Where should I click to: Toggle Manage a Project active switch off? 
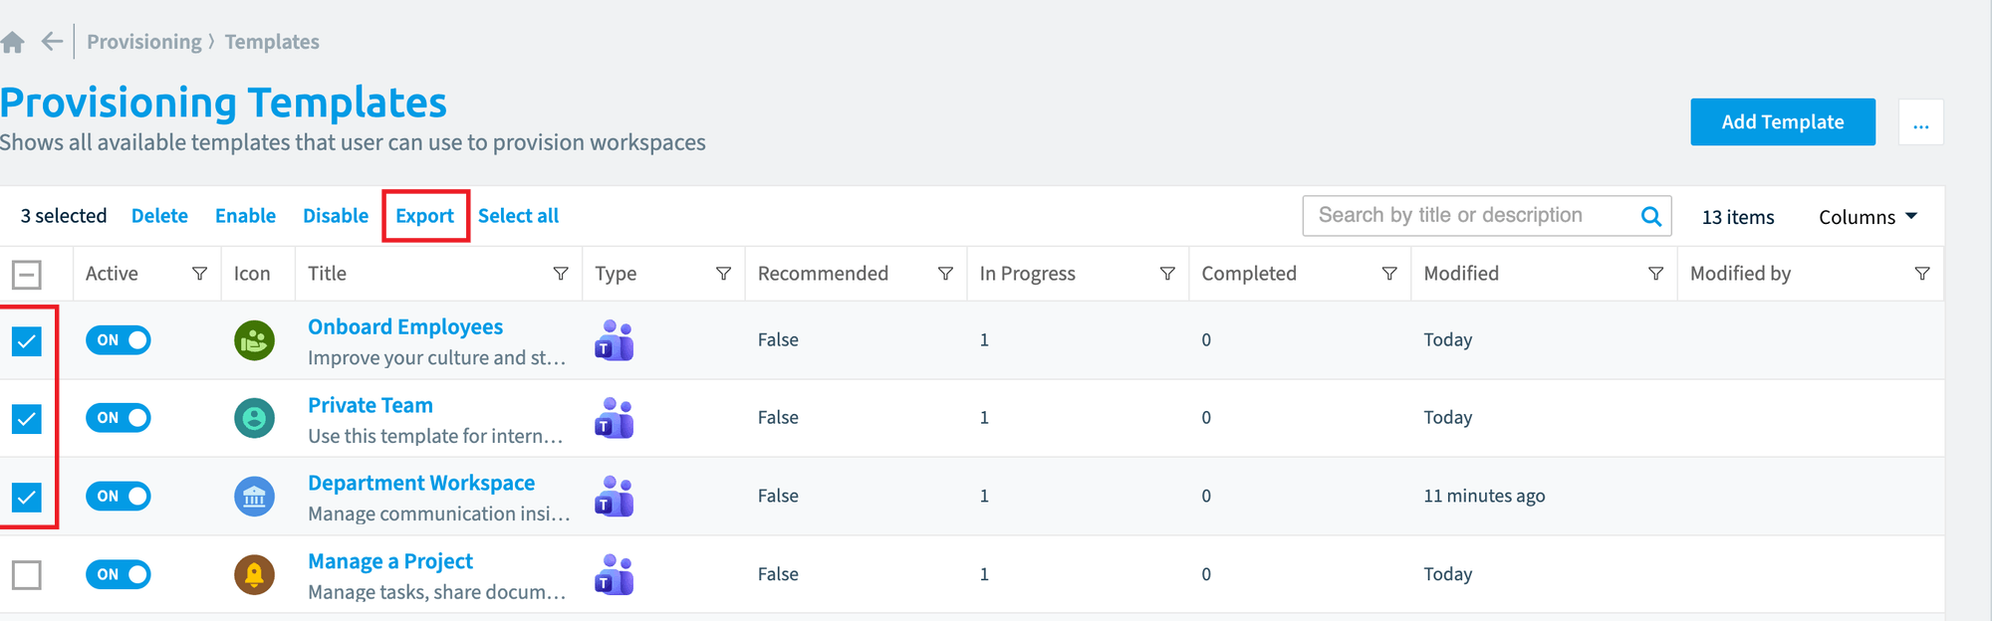[x=119, y=574]
